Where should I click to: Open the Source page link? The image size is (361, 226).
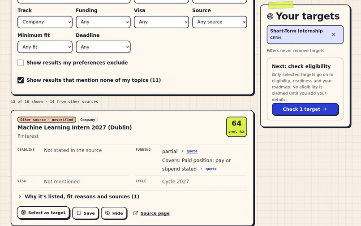pos(155,213)
